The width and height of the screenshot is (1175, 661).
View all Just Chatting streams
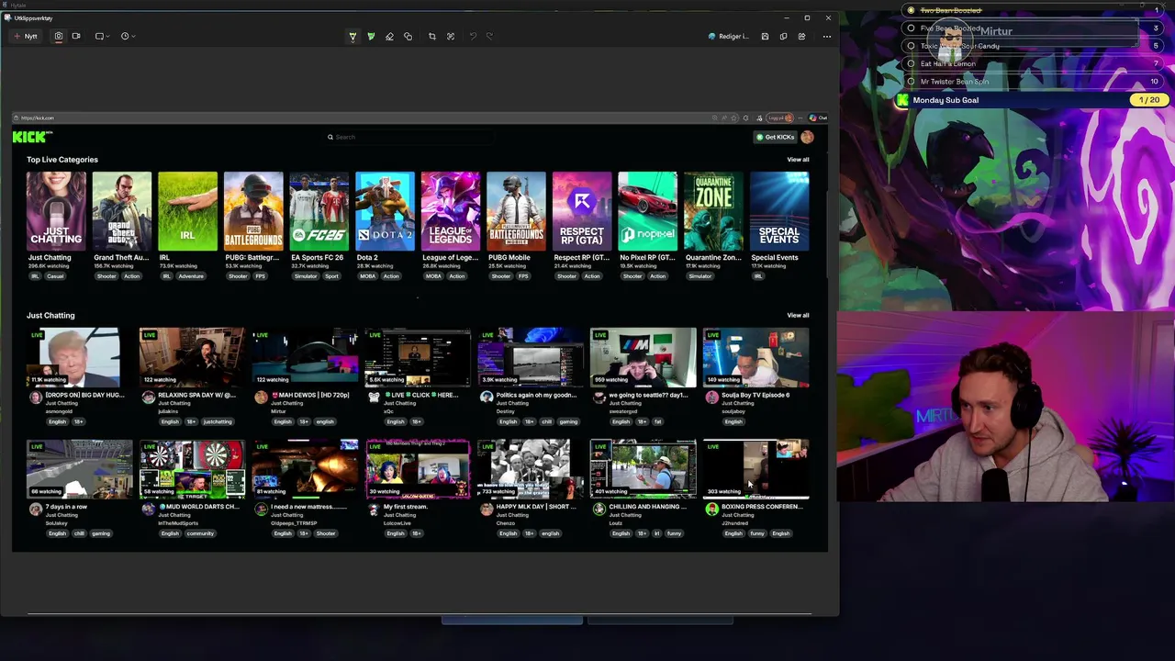[798, 315]
